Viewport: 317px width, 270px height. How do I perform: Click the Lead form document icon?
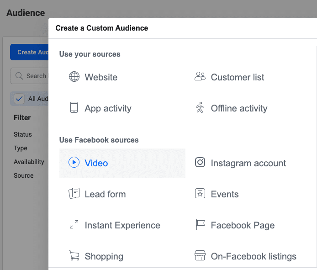click(x=74, y=193)
